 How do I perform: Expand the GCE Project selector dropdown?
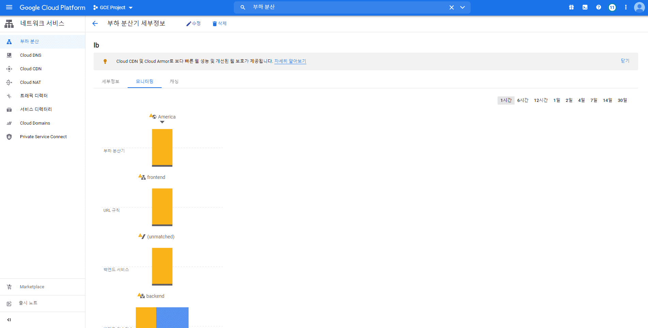click(x=113, y=7)
